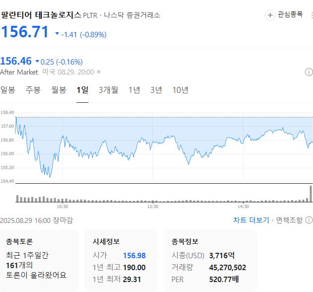Image resolution: width=313 pixels, height=292 pixels.
Task: Switch chart to 일봉 tab
Action: pos(8,90)
